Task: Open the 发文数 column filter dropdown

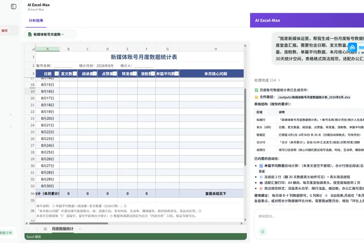Action: (75, 74)
